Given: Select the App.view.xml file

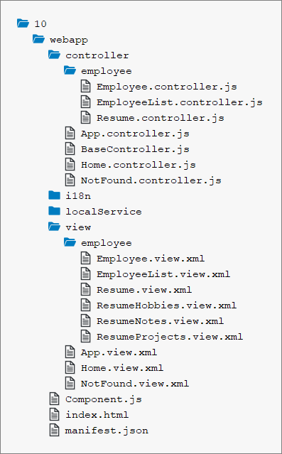Looking at the screenshot, I should point(119,352).
